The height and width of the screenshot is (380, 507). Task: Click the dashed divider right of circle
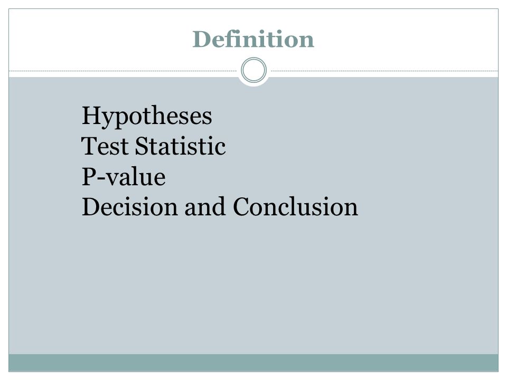click(x=384, y=71)
